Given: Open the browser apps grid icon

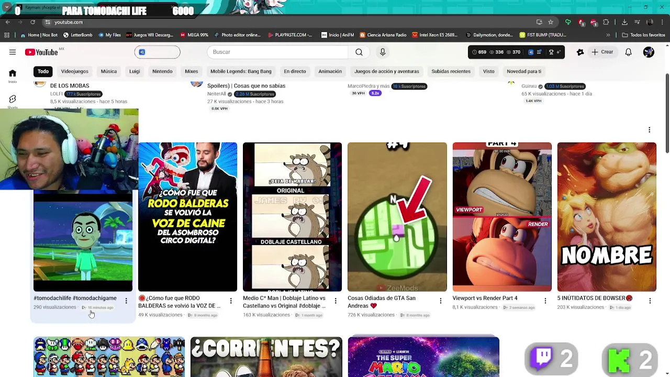Looking at the screenshot, I should (7, 35).
